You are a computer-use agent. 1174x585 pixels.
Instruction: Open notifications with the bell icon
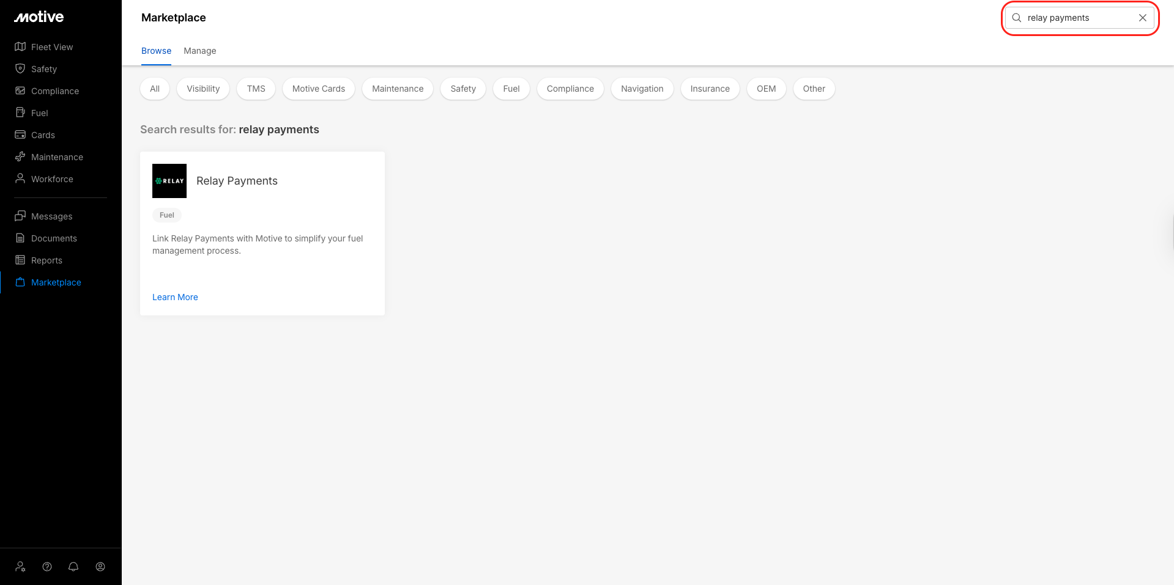(73, 567)
